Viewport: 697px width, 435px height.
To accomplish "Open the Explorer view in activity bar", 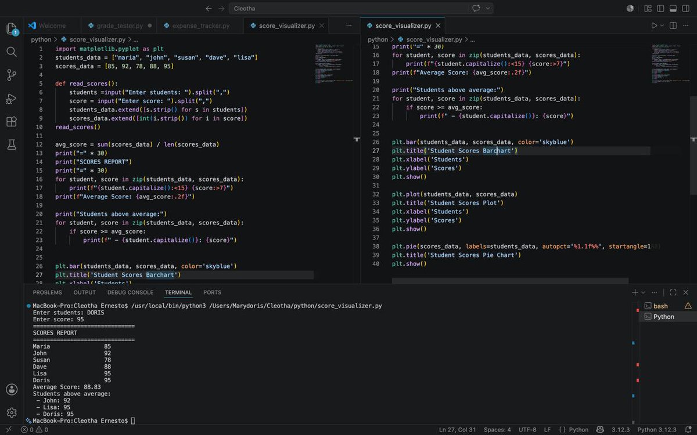I will pyautogui.click(x=12, y=29).
